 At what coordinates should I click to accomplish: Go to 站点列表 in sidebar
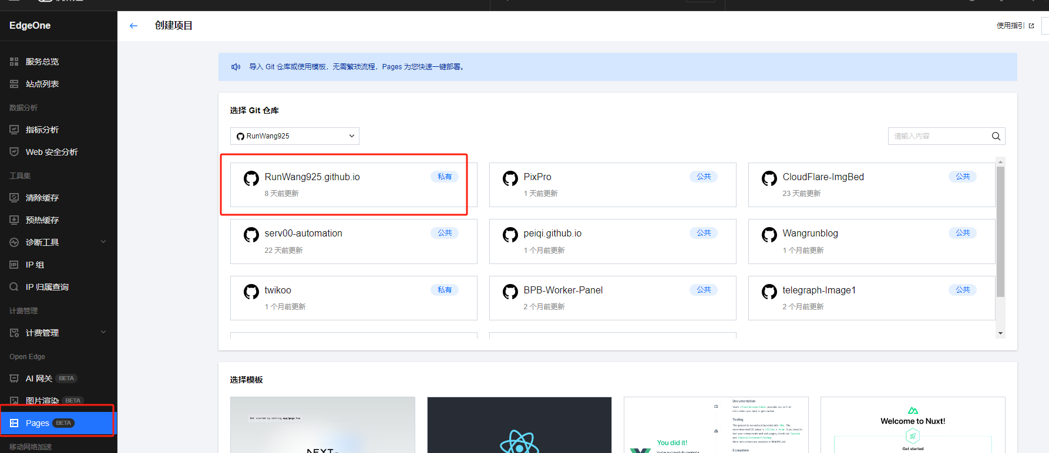[x=42, y=84]
